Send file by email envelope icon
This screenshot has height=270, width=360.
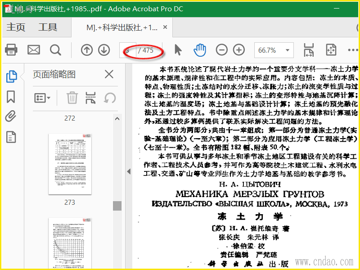click(34, 49)
